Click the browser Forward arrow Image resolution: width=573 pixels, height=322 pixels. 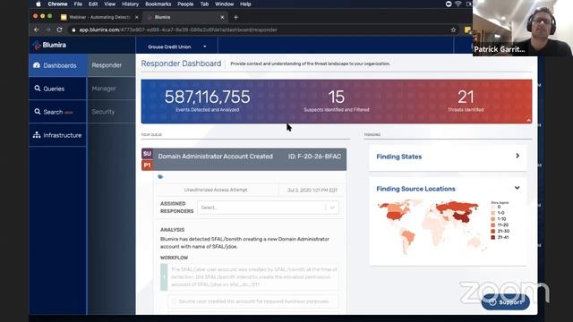47,30
